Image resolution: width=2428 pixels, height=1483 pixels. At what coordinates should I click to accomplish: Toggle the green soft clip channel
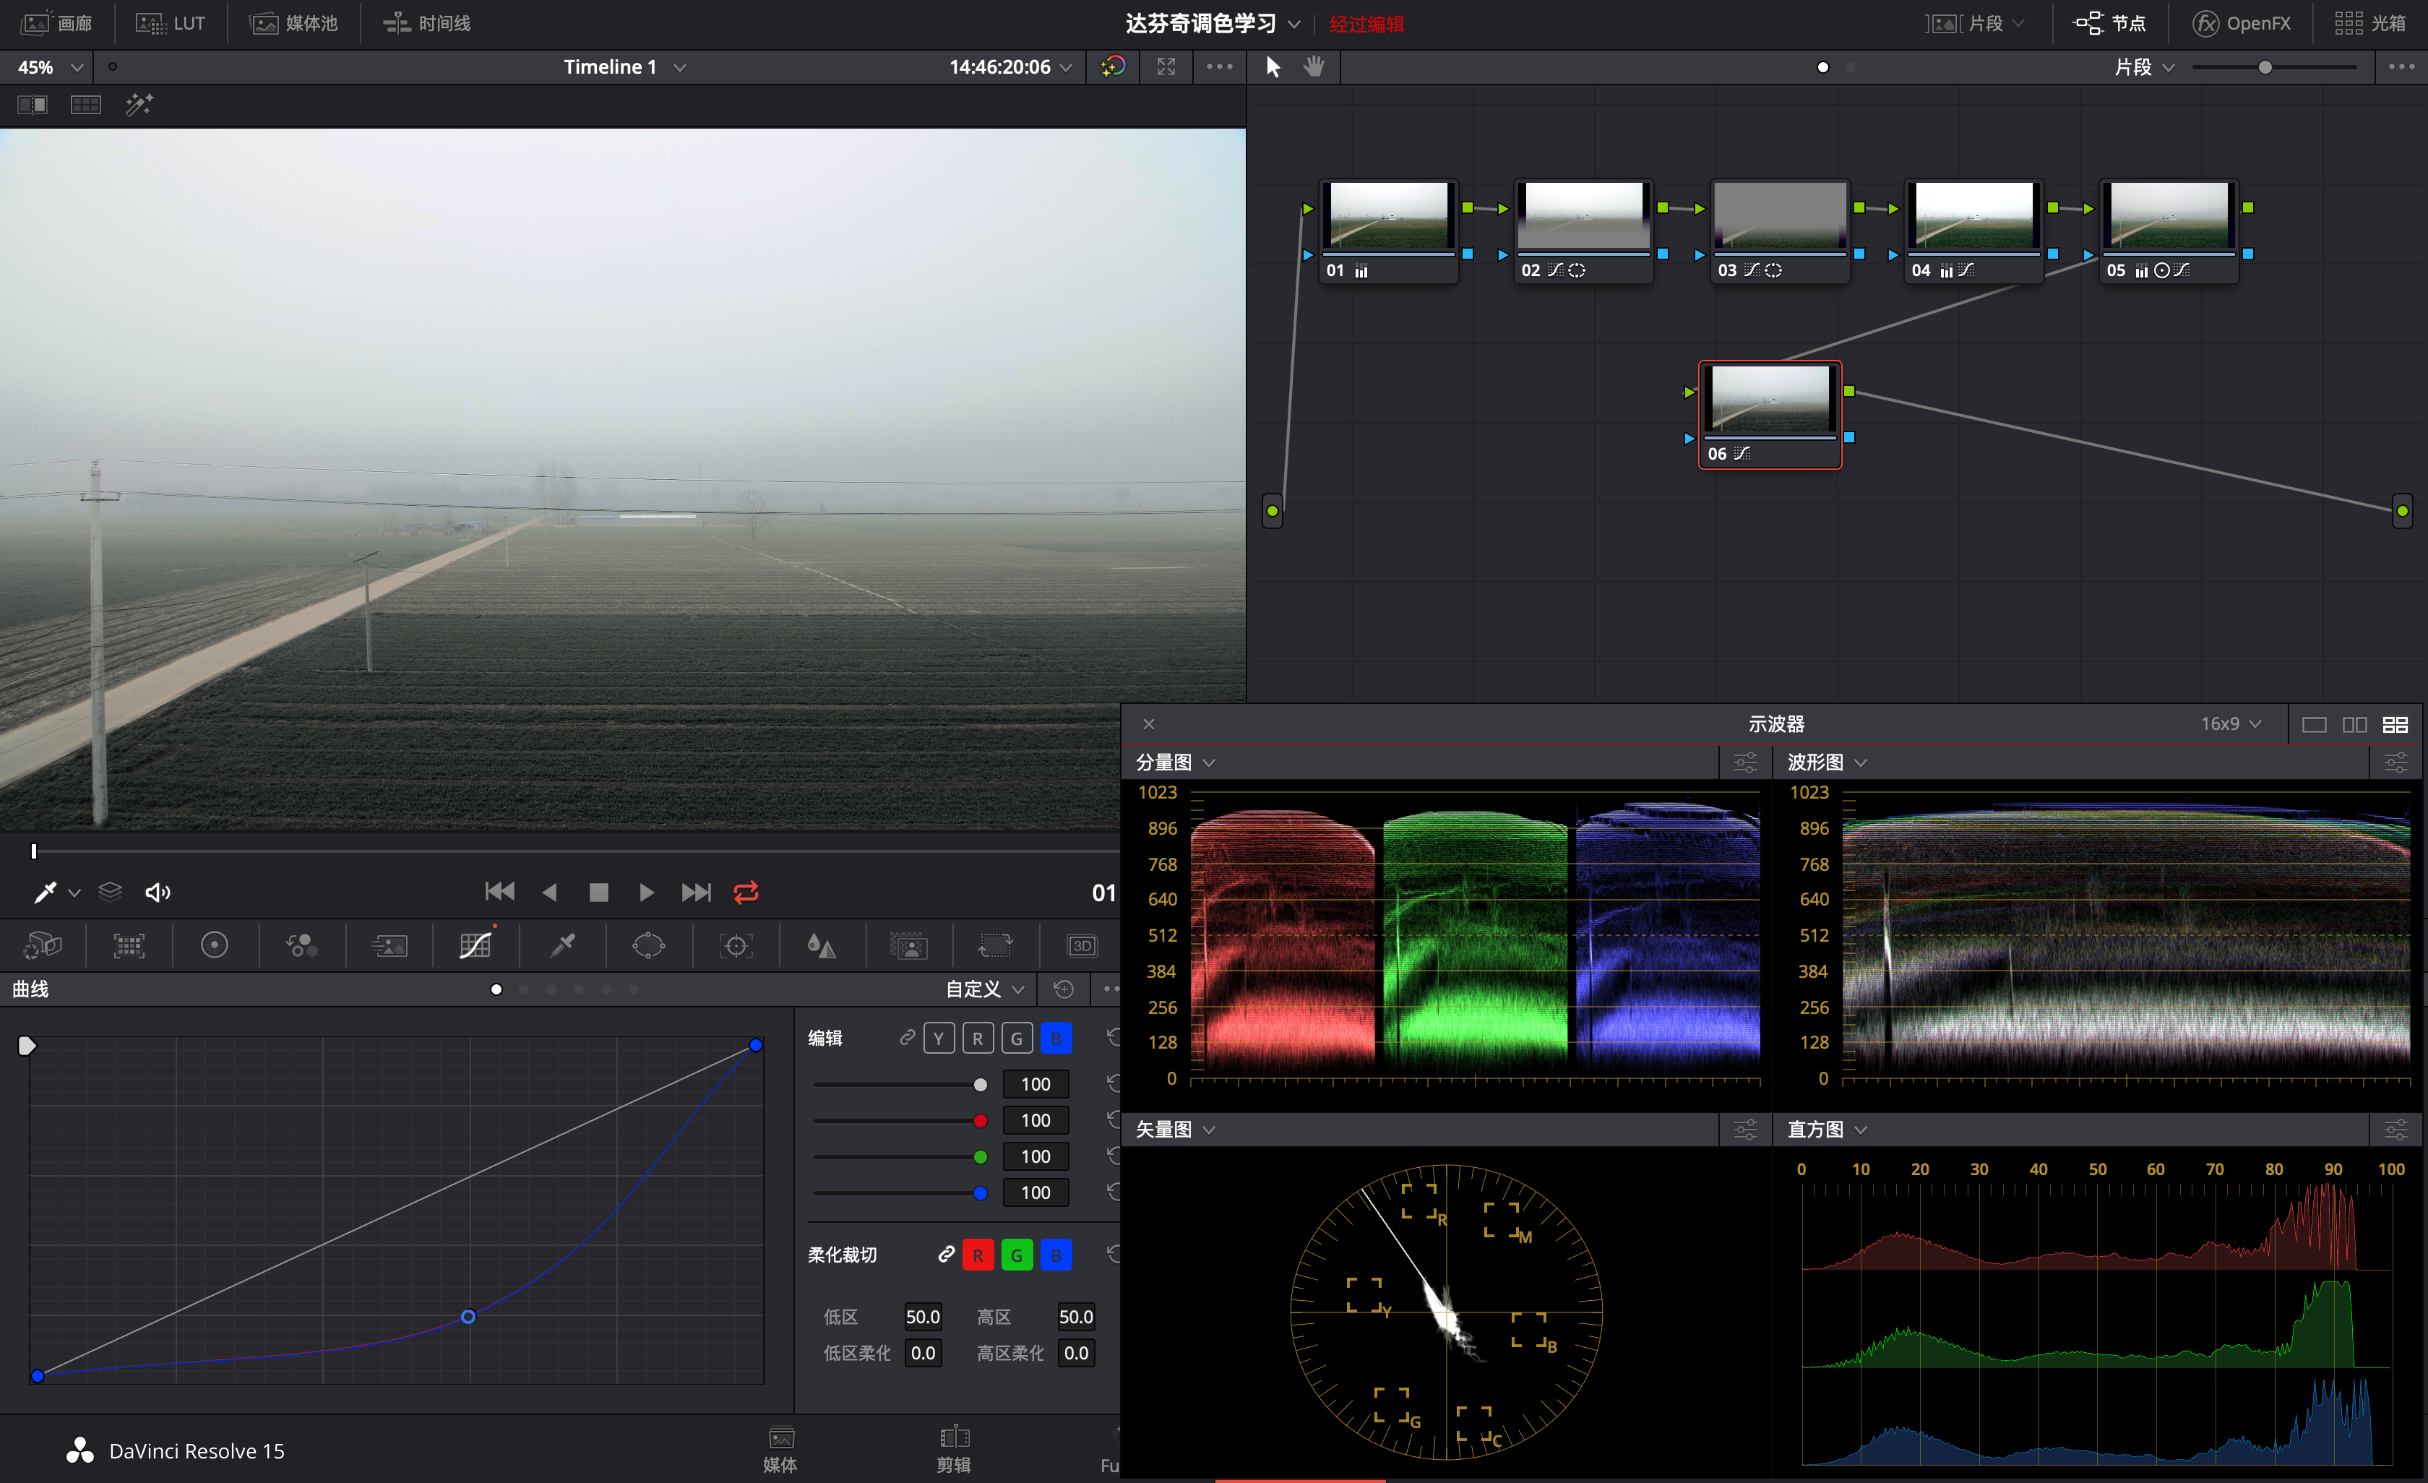(x=1016, y=1255)
